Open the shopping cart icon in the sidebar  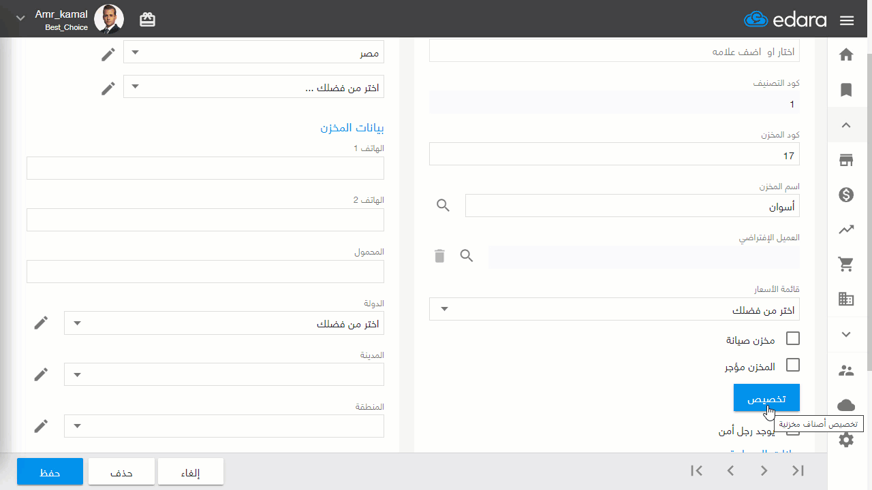(846, 265)
